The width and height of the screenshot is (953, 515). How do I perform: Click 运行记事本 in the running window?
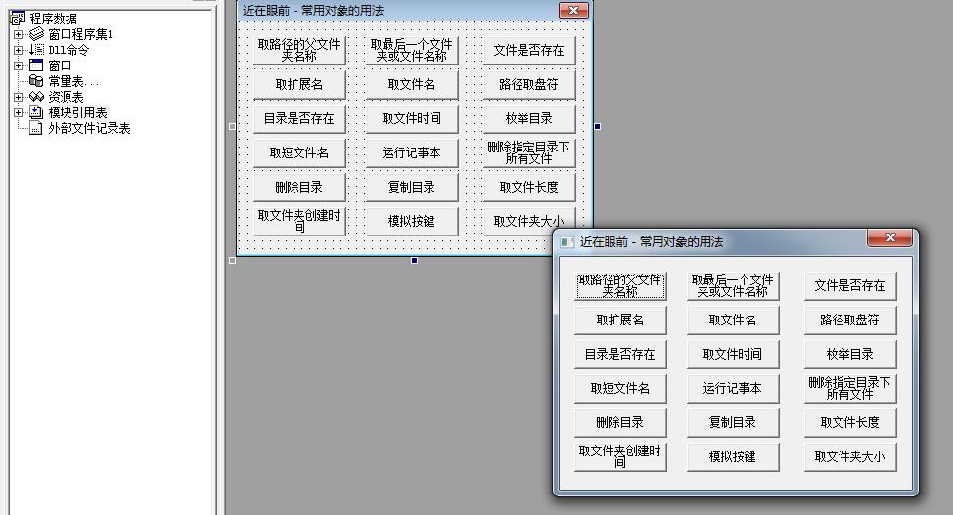click(733, 388)
